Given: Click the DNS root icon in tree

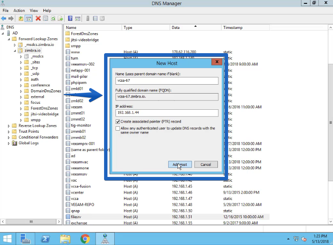Looking at the screenshot, I should tap(3, 27).
